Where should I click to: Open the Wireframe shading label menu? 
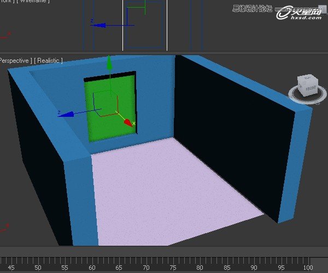[34, 2]
